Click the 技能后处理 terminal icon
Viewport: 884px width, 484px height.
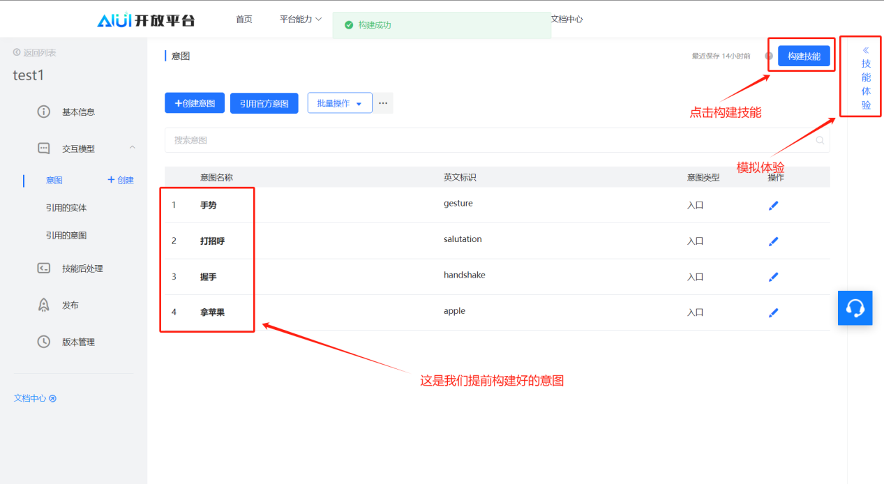[44, 269]
